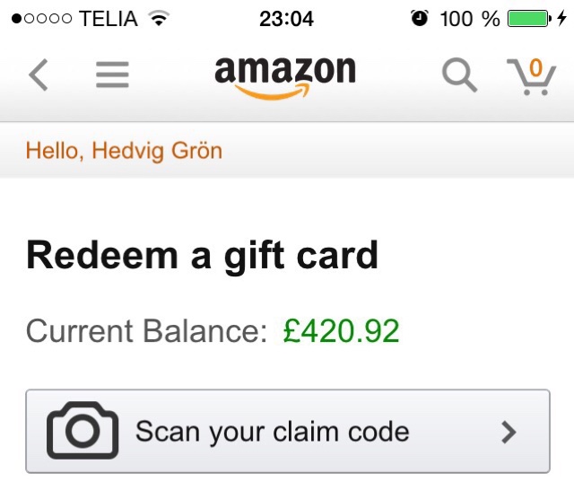Tap the Wi-Fi icon in the status bar

click(159, 18)
